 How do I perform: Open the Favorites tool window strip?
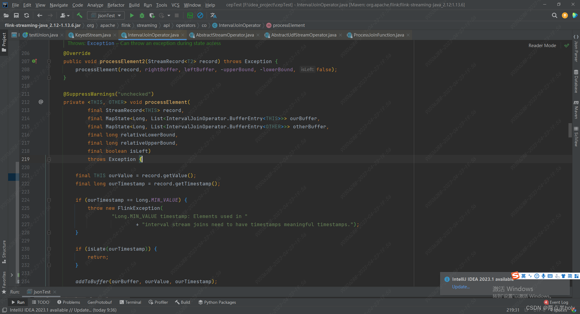4,282
